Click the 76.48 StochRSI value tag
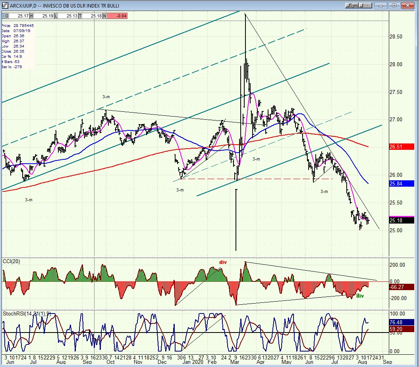This screenshot has width=419, height=367. [402, 322]
